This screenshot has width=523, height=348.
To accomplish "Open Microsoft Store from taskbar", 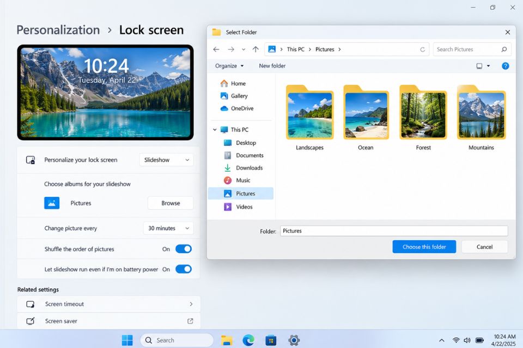I will 271,340.
